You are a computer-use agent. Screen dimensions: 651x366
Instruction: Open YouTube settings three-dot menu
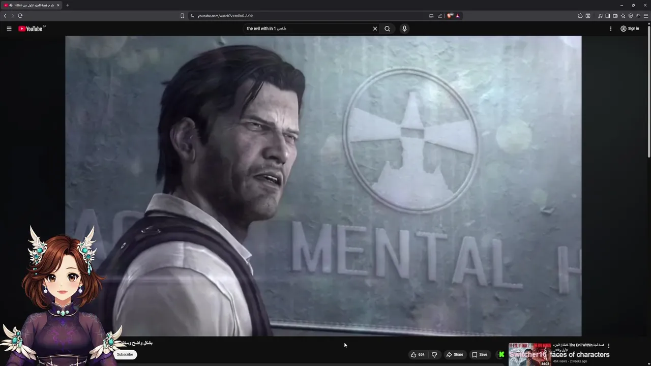[611, 28]
